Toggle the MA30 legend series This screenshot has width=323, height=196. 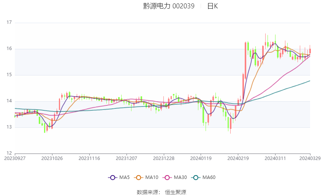pos(175,177)
